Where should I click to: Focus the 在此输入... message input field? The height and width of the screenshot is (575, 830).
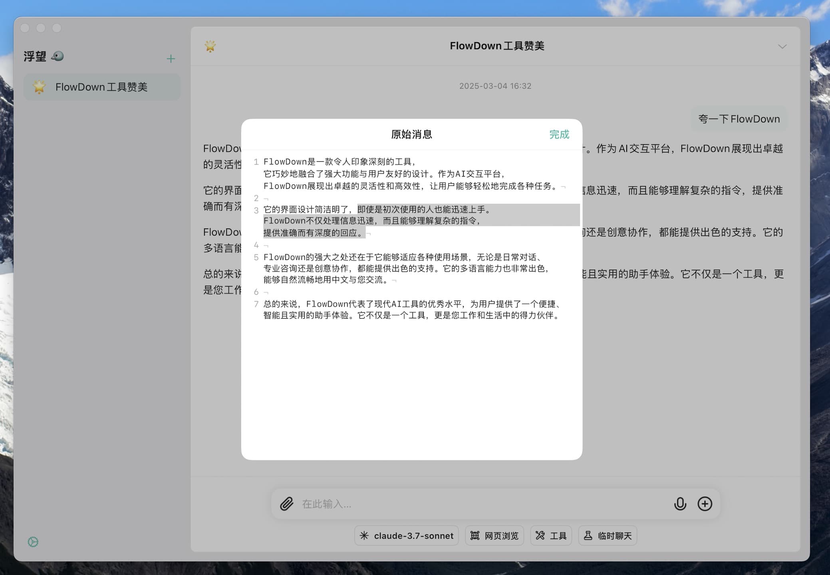point(483,504)
